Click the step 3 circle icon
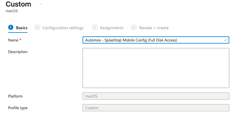Screen dimensions: 237x122 click(95, 27)
